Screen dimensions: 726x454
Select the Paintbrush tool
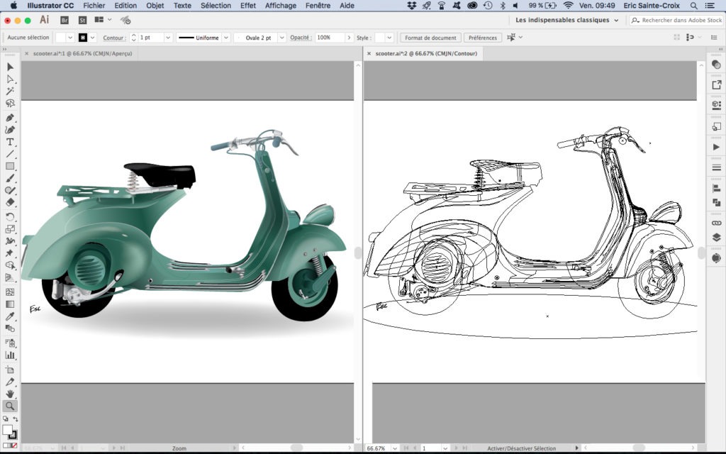10,178
